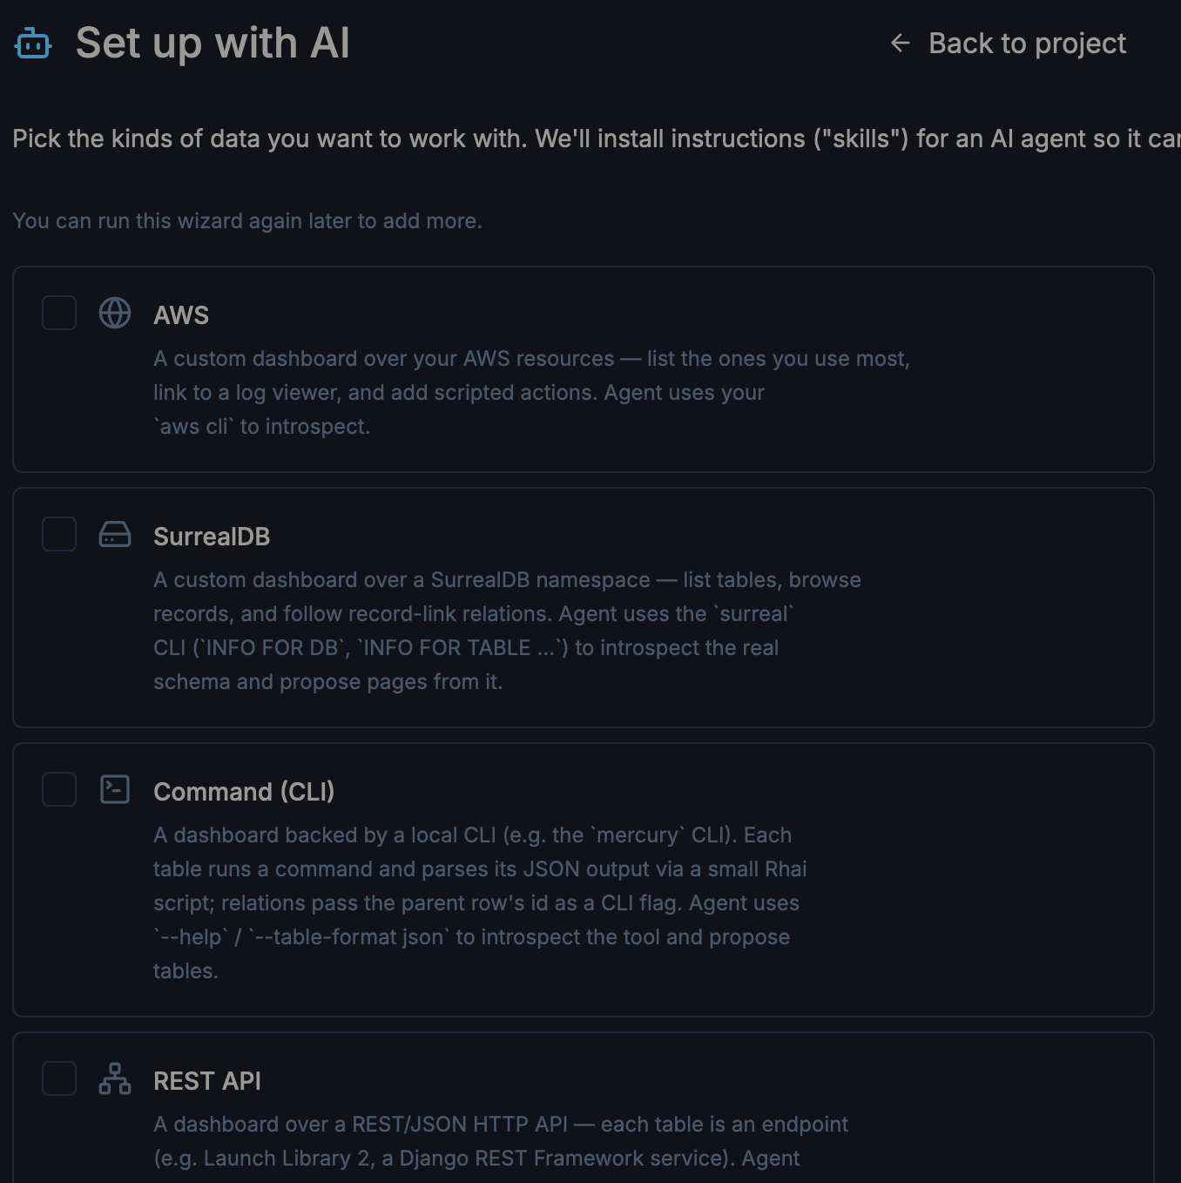Click the AWS resources description text
The image size is (1181, 1183).
coord(531,393)
